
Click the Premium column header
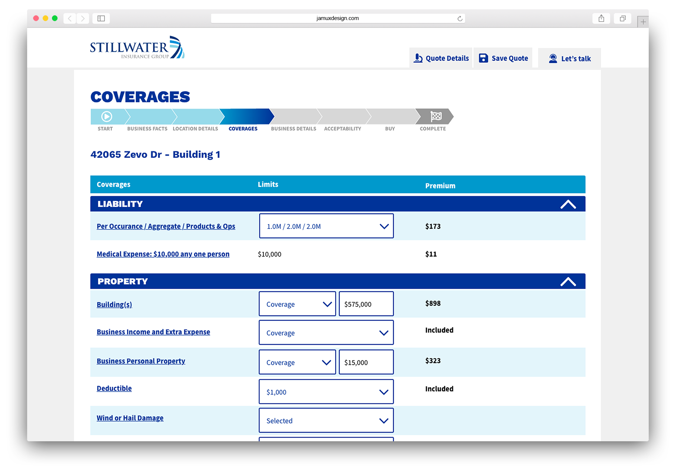[440, 186]
